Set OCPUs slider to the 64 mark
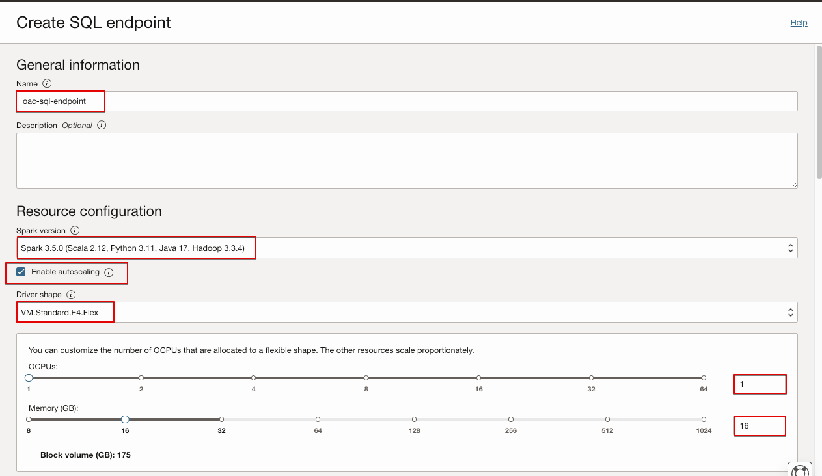Image resolution: width=822 pixels, height=476 pixels. 704,378
